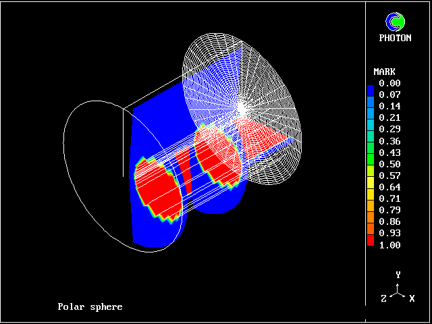This screenshot has width=432, height=324.
Task: Click the Z axis label
Action: tap(383, 298)
